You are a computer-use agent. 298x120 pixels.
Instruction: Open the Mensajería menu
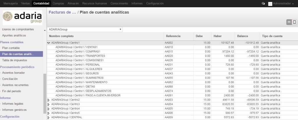click(11, 3)
